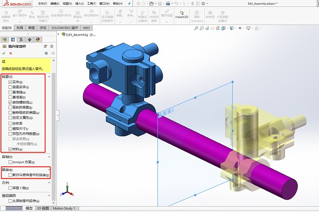
Task: Switch to the MBD ribbon tab
Action: [87, 28]
